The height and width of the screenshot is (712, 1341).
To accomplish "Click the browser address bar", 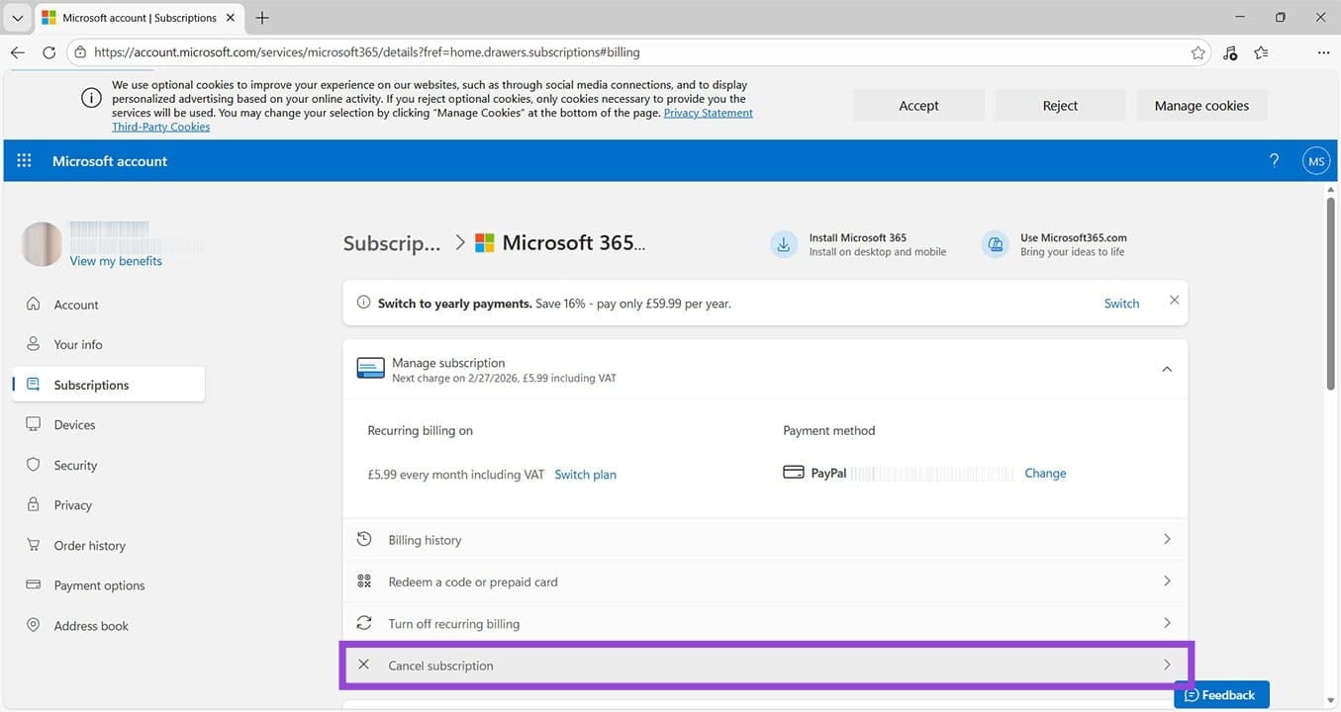I will click(x=396, y=51).
